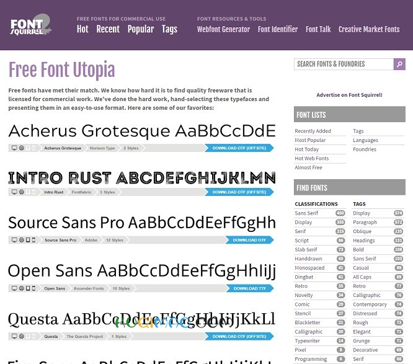
Task: Open Foundries under Font Lists
Action: (365, 149)
